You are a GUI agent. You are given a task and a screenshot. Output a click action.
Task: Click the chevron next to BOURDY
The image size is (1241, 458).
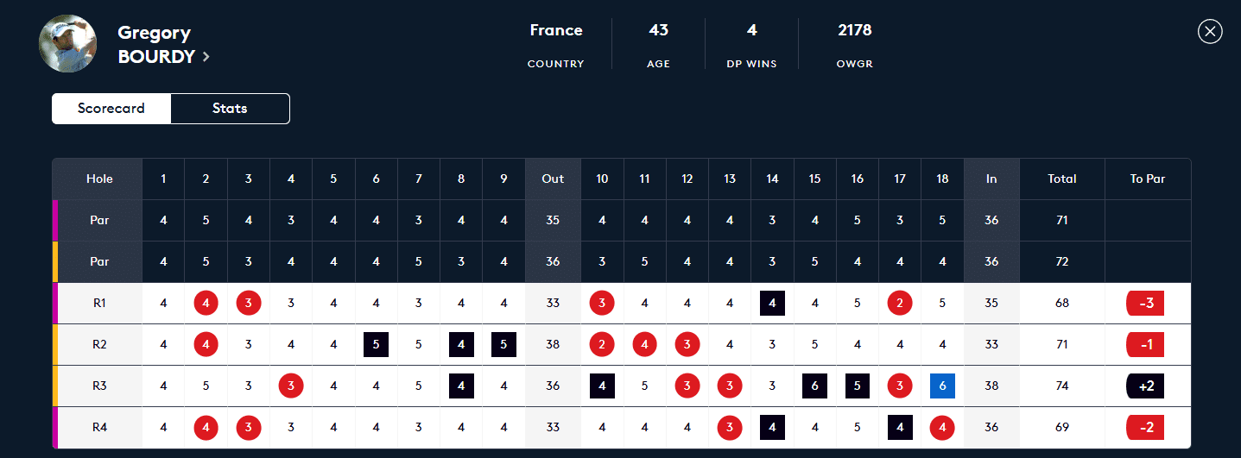pyautogui.click(x=206, y=57)
